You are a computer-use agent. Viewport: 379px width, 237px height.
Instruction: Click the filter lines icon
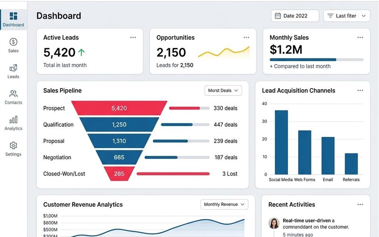point(330,16)
